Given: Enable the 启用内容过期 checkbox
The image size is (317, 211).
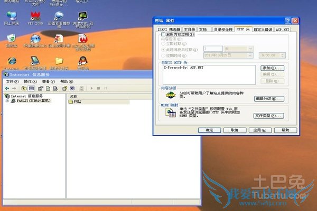Looking at the screenshot, I should point(163,34).
